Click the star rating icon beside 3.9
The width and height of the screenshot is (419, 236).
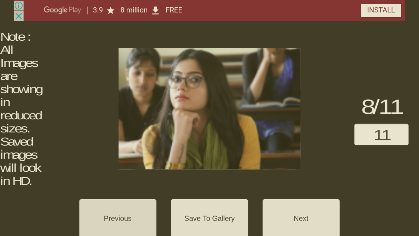pos(111,10)
